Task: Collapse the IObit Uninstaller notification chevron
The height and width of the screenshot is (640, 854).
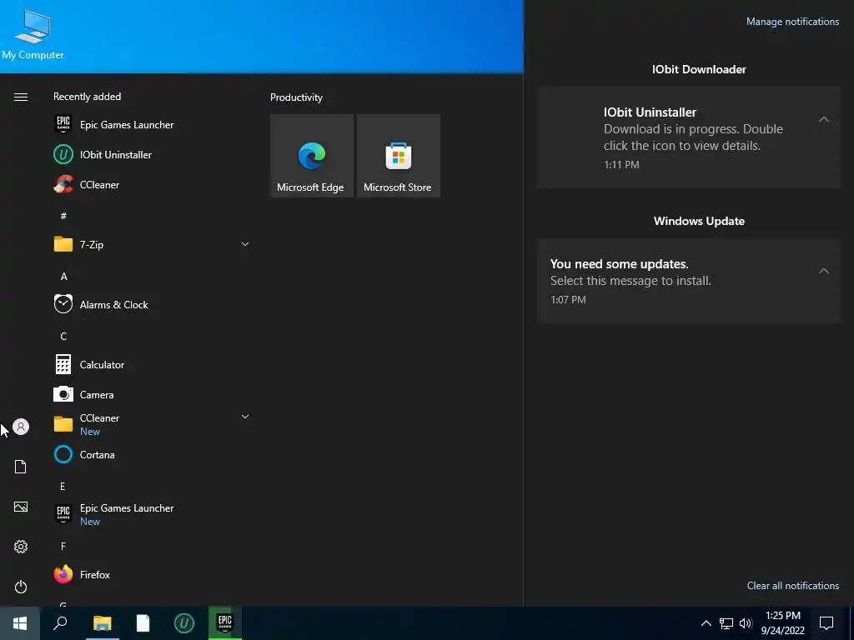Action: (824, 119)
